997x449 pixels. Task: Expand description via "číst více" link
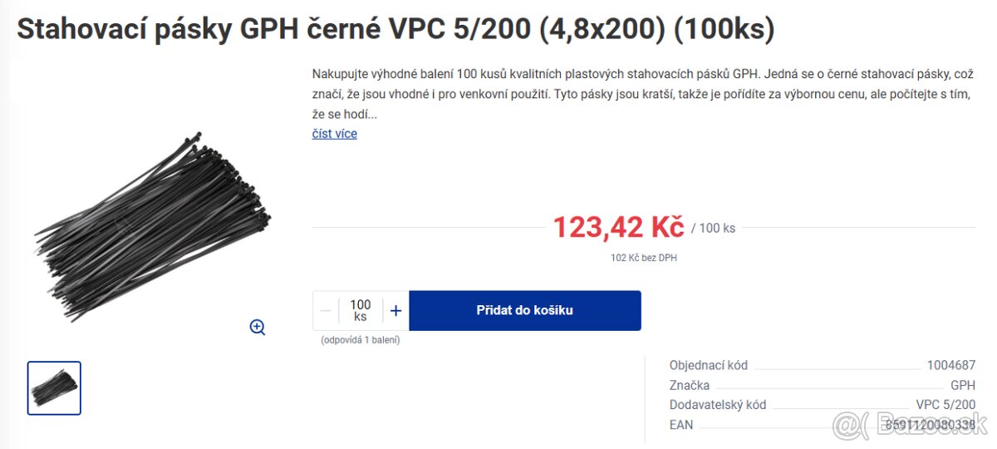click(334, 134)
